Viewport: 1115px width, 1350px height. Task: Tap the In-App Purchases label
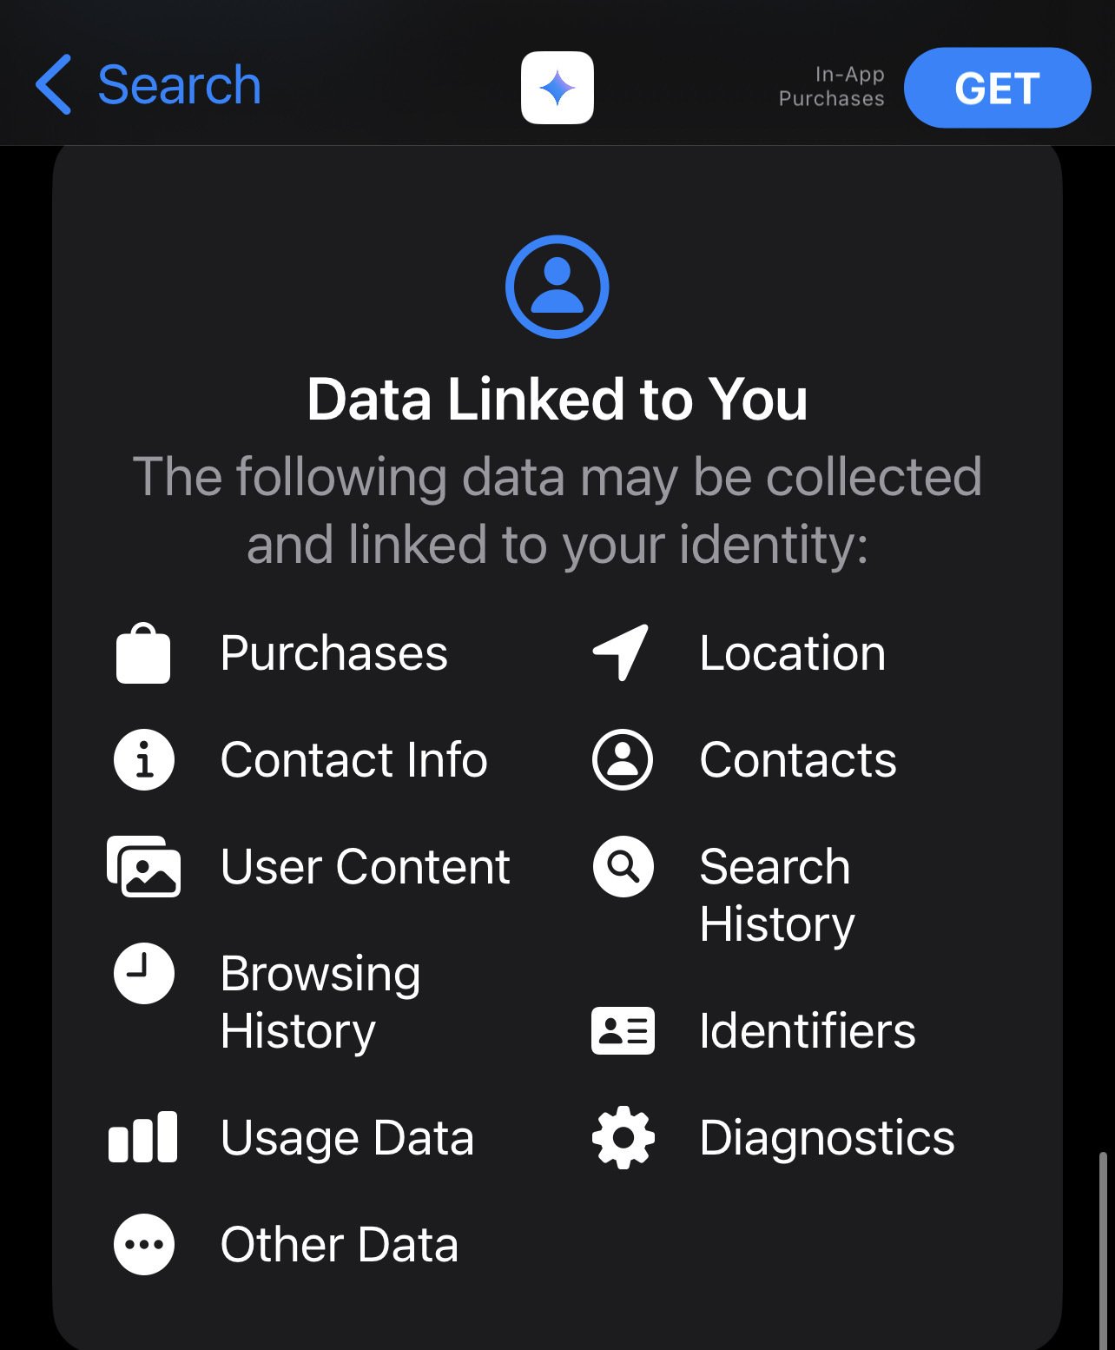(831, 87)
